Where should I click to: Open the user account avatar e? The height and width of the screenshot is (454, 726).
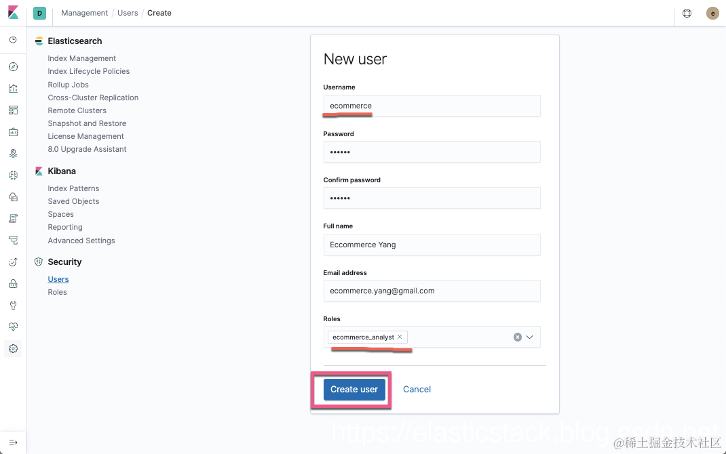tap(712, 13)
